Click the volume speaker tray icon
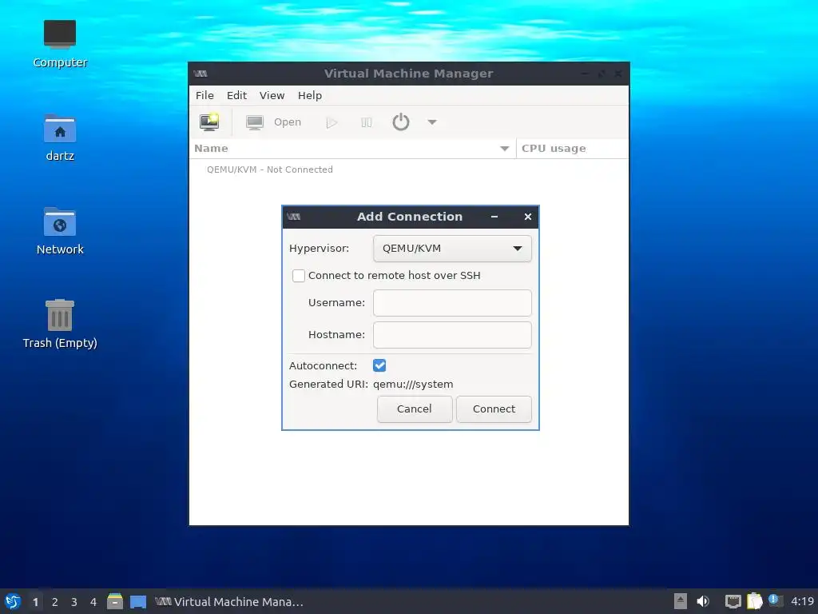 click(x=703, y=601)
